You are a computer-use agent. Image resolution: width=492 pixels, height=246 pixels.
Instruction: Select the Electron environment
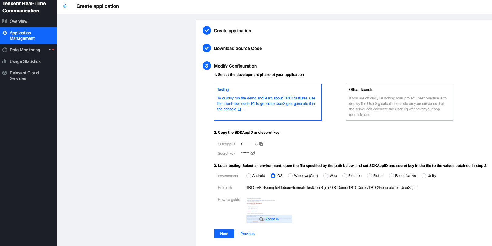(345, 176)
